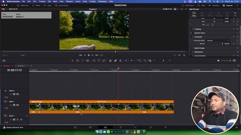Activate the Trim Edit Mode tool

78,61
